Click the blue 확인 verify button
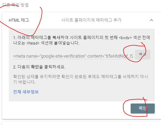 coord(143,108)
